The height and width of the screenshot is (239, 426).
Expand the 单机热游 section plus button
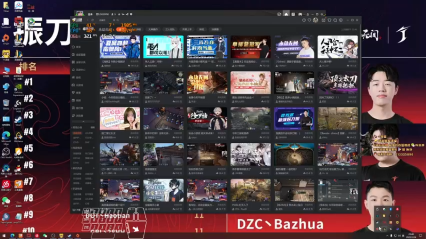click(94, 168)
